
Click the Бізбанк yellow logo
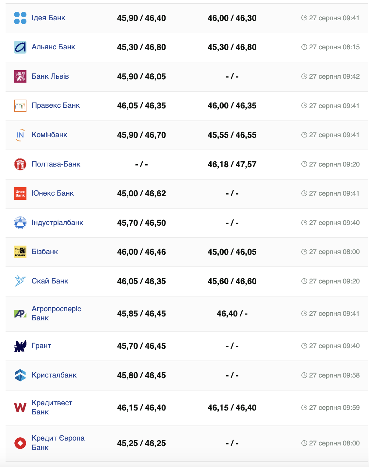(x=20, y=252)
